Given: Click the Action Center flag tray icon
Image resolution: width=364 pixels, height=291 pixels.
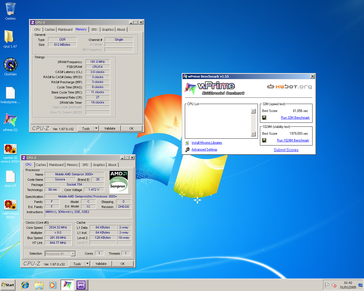Looking at the screenshot, I should pyautogui.click(x=327, y=285).
